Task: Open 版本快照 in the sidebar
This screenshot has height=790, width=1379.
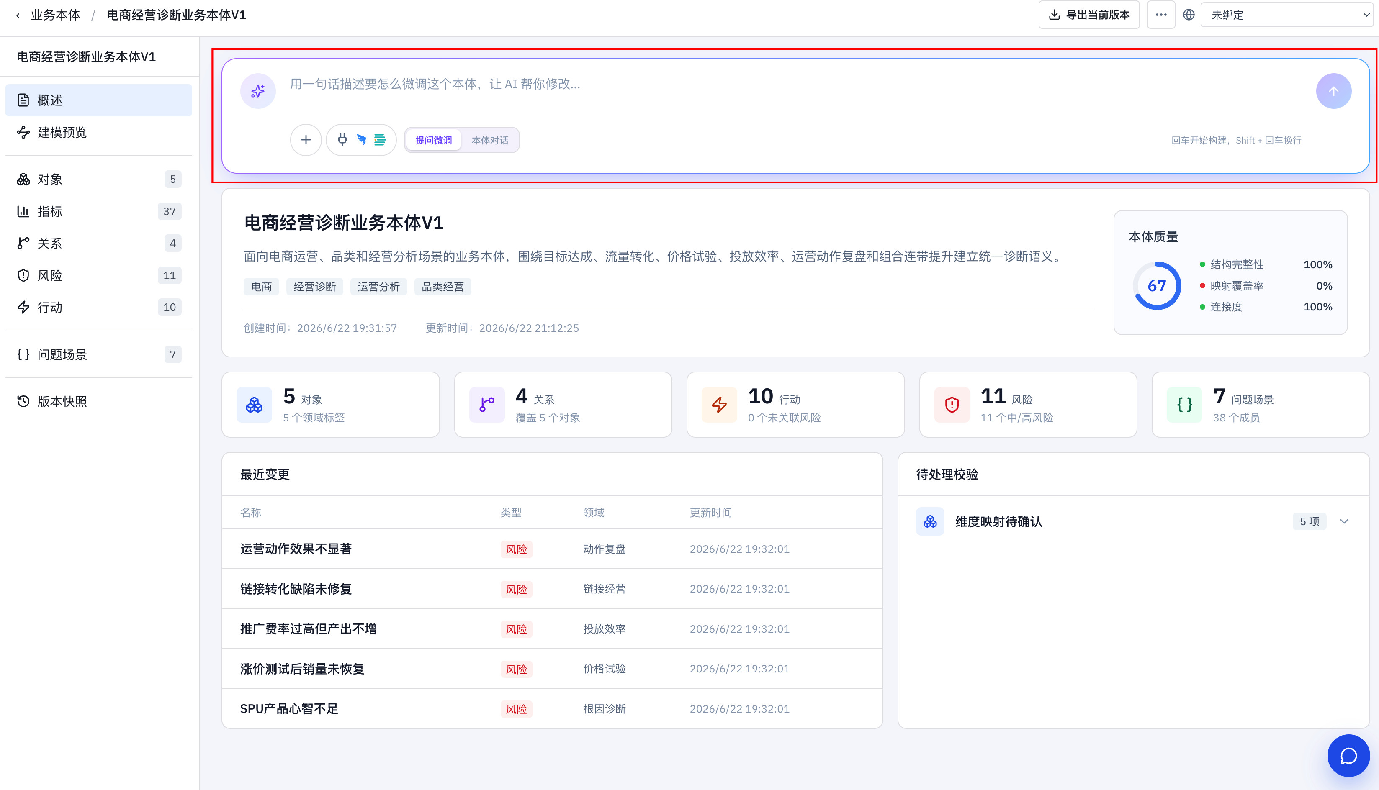Action: 99,401
